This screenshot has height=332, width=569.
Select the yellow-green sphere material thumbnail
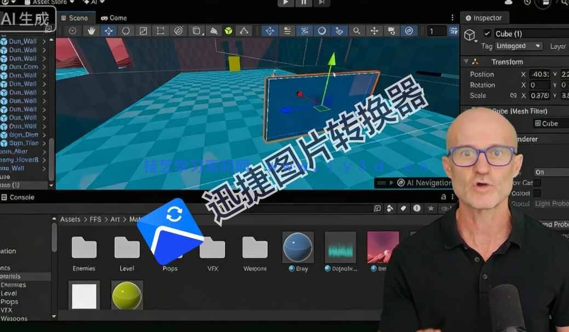(x=127, y=296)
